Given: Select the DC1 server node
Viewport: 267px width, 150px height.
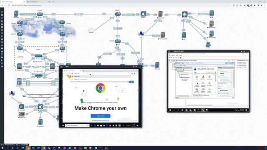Looking at the screenshot, I should [x=184, y=35].
